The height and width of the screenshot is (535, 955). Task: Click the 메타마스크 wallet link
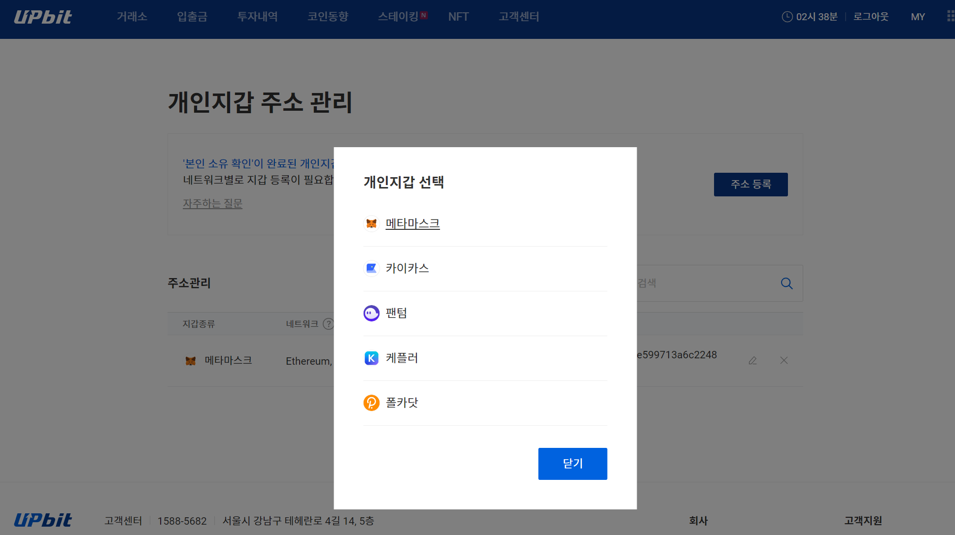412,224
